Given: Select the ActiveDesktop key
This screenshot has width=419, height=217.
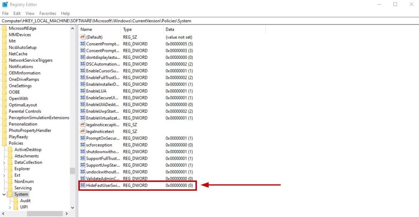Looking at the screenshot, I should [28, 150].
